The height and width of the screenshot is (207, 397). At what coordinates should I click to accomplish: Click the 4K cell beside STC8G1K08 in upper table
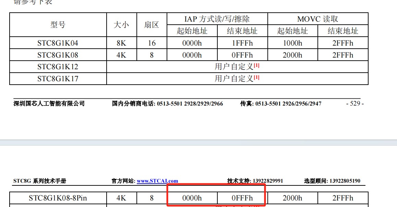coord(121,55)
